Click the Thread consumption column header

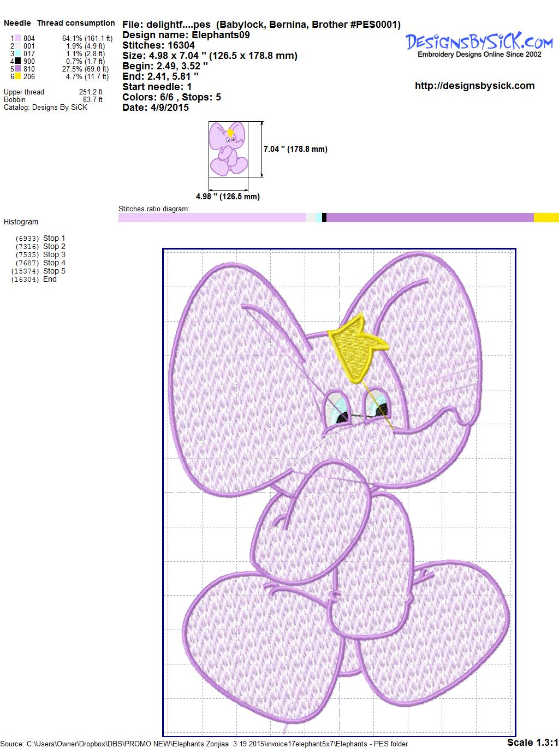pyautogui.click(x=76, y=23)
